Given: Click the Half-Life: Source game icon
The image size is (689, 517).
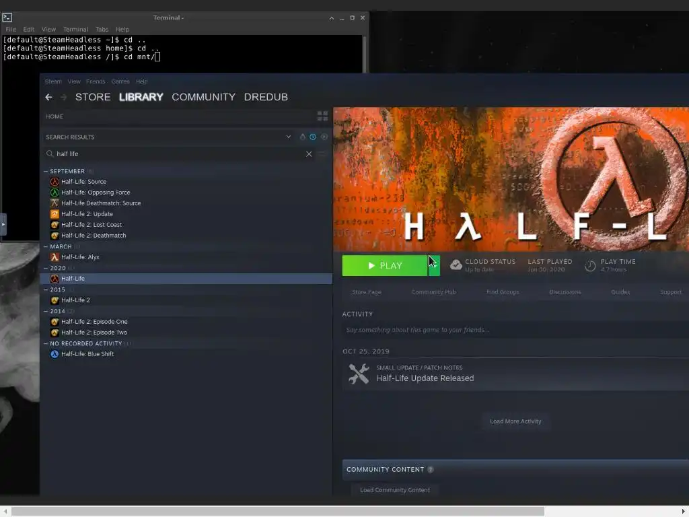Looking at the screenshot, I should coord(55,182).
